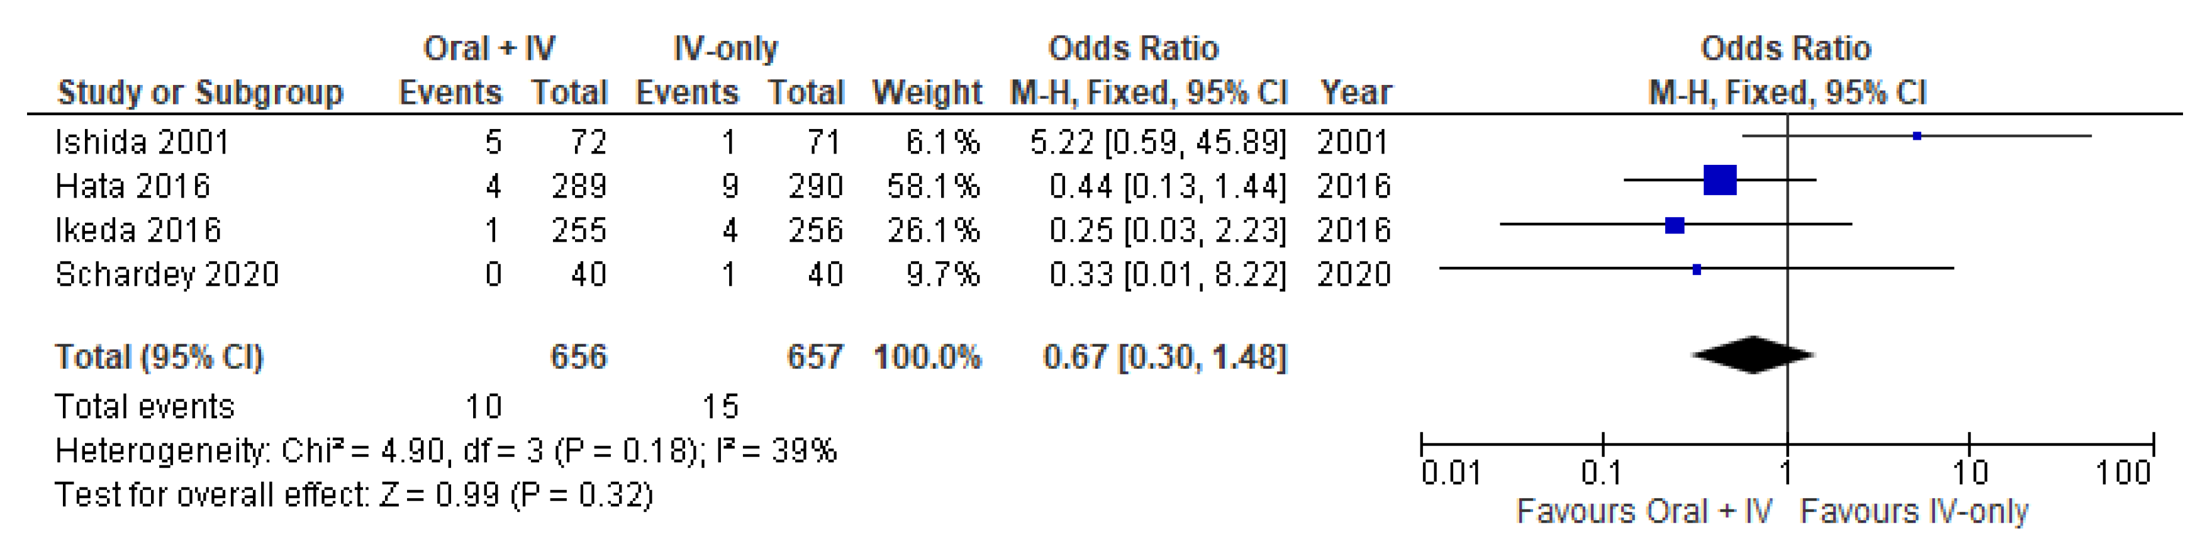The image size is (2200, 553).
Task: Click the blue square marker for Ikeda 2016
Action: click(x=1675, y=226)
